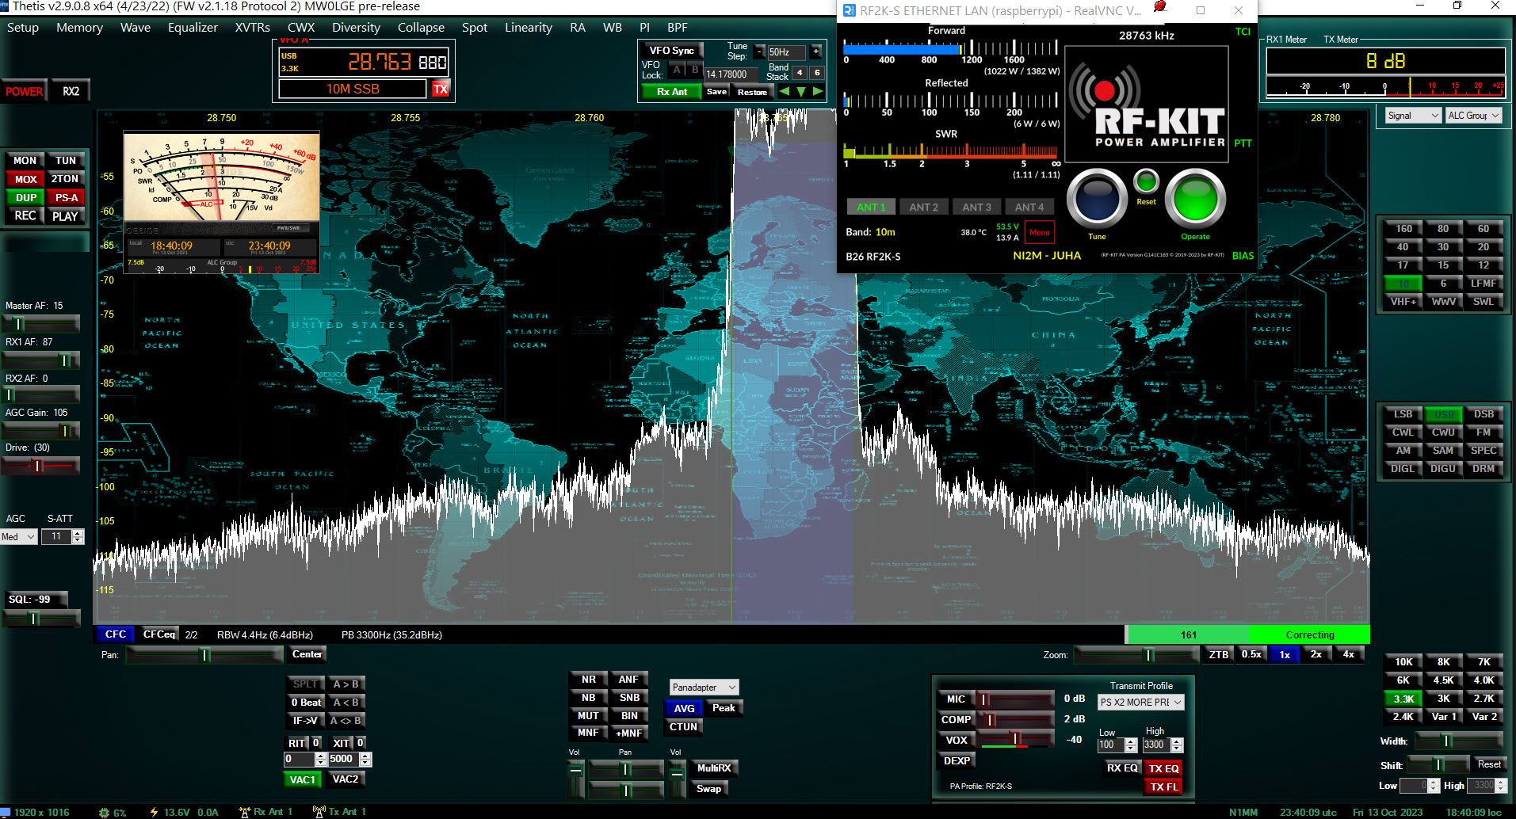Select LSB mode
Viewport: 1516px width, 819px height.
point(1403,414)
